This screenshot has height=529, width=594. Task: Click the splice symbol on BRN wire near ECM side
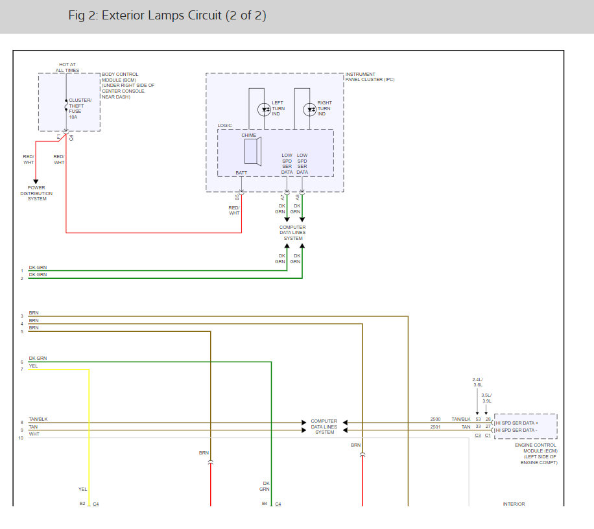tap(362, 454)
